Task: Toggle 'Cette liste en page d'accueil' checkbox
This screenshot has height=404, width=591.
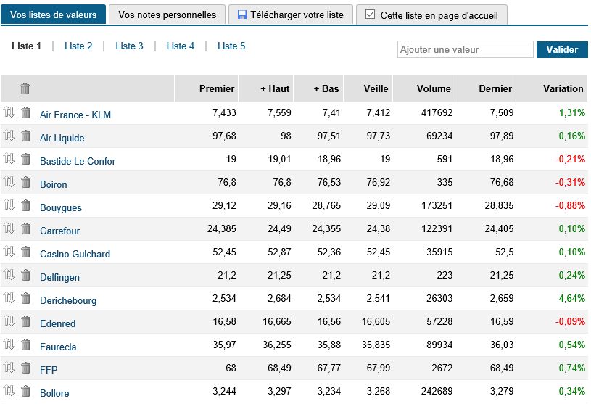Action: point(370,15)
